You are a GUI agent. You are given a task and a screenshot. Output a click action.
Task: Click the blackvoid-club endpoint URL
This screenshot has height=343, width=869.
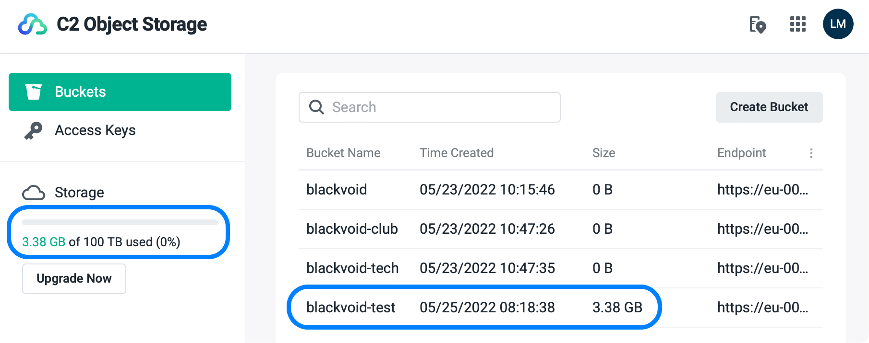coord(763,229)
